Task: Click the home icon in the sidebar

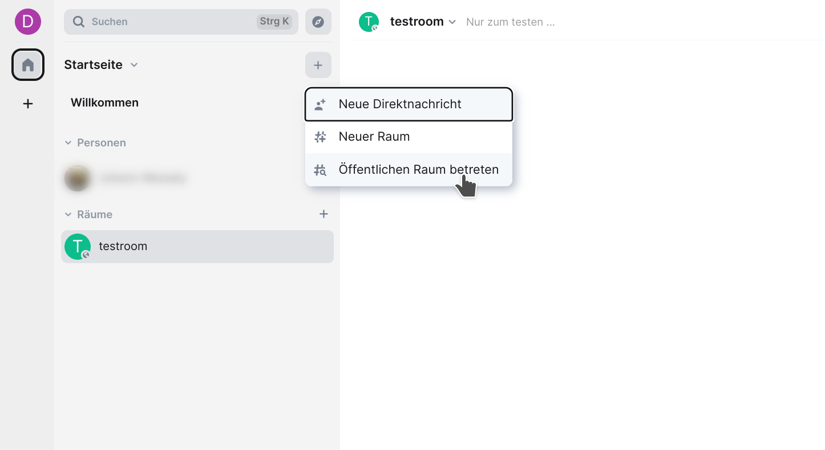Action: (x=27, y=65)
